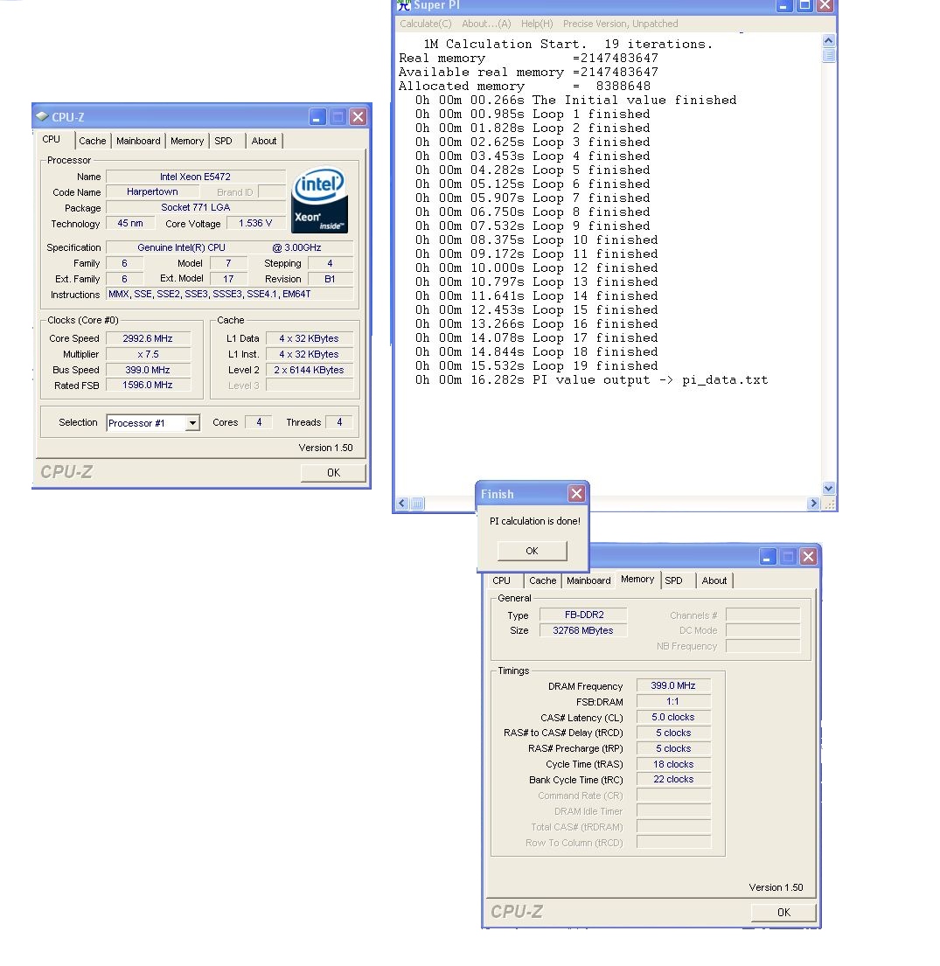940x966 pixels.
Task: Click Super PI horizontal scrollbar left arrow
Action: [402, 504]
